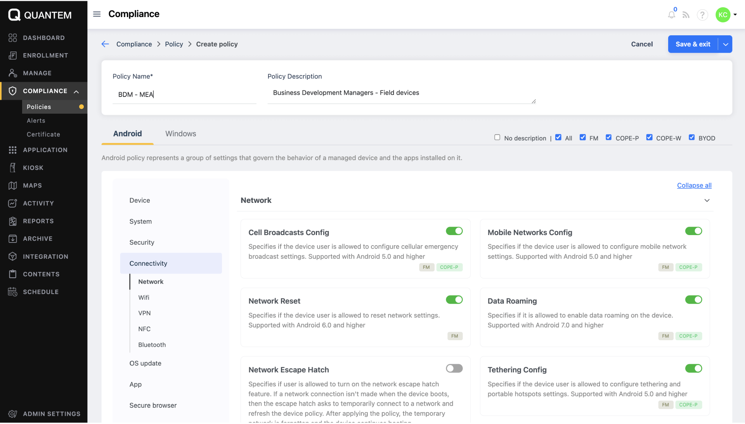Check the No description checkbox
This screenshot has height=424, width=745.
pyautogui.click(x=497, y=137)
